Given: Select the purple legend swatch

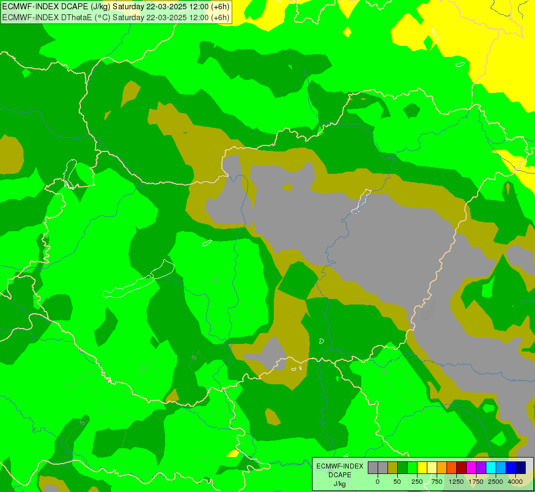Looking at the screenshot, I should [x=481, y=467].
